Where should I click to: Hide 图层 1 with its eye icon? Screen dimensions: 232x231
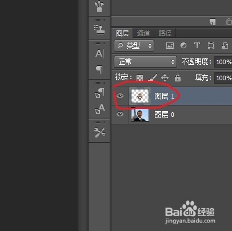[x=120, y=96]
